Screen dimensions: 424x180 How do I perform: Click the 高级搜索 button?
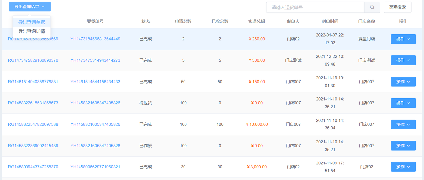pyautogui.click(x=397, y=7)
